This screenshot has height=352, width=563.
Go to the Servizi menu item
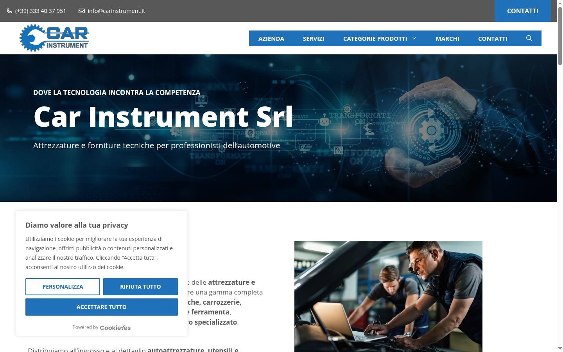pos(314,38)
